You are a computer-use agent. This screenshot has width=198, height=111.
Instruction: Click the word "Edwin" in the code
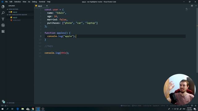pos(60,13)
